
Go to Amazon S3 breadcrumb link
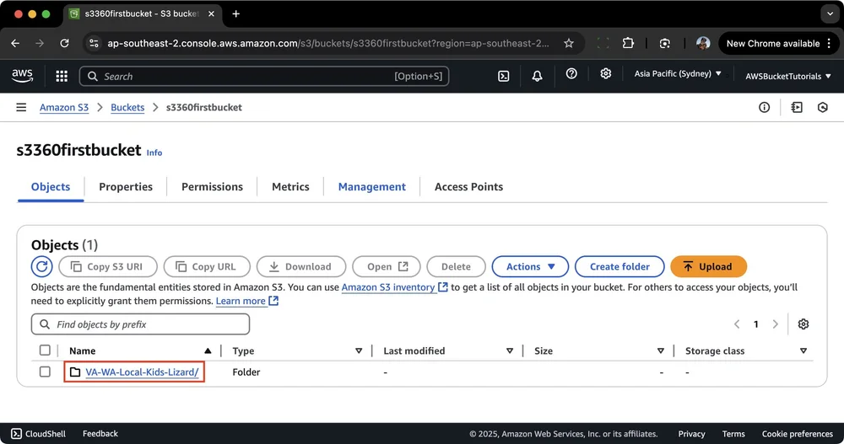(x=64, y=108)
